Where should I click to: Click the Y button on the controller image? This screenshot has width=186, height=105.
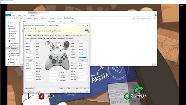click(64, 55)
